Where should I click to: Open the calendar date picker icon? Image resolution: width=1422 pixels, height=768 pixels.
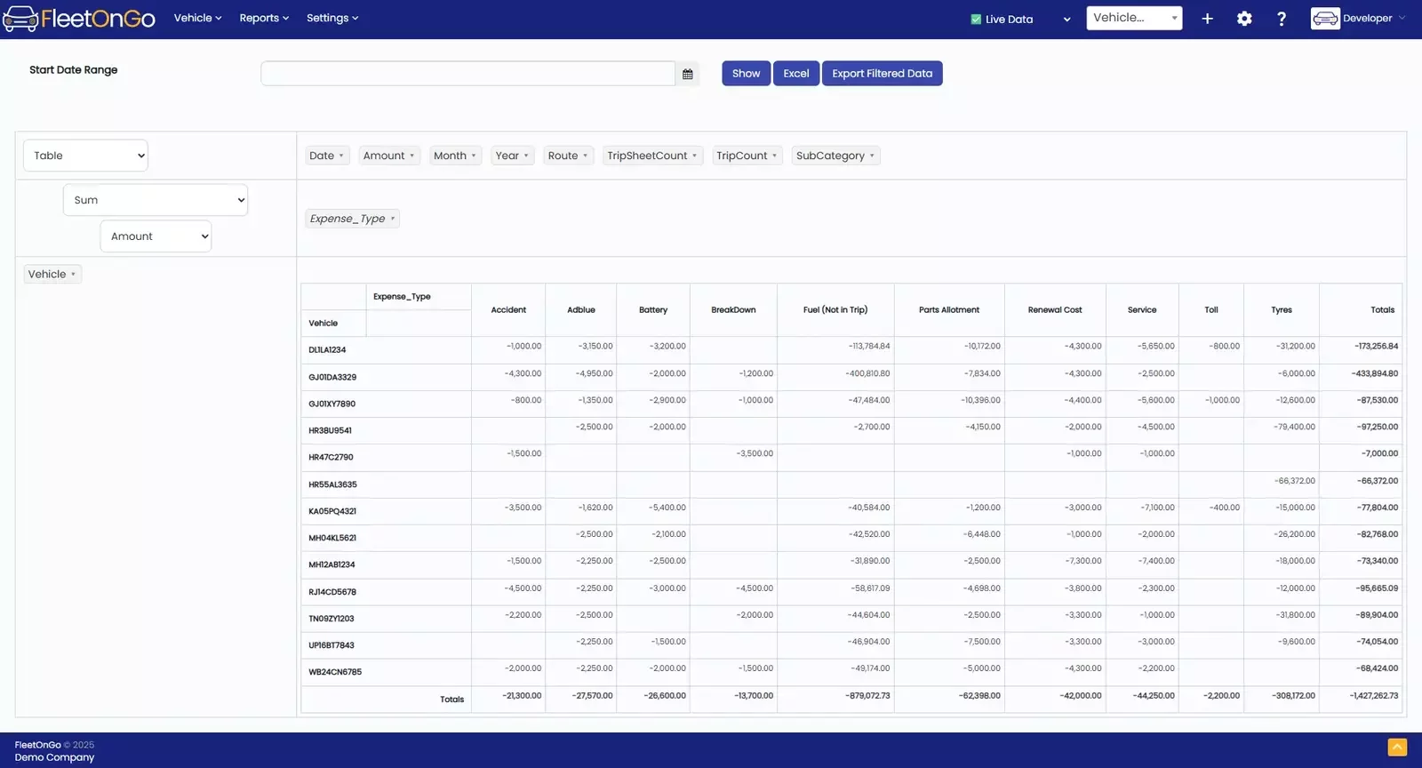[687, 74]
